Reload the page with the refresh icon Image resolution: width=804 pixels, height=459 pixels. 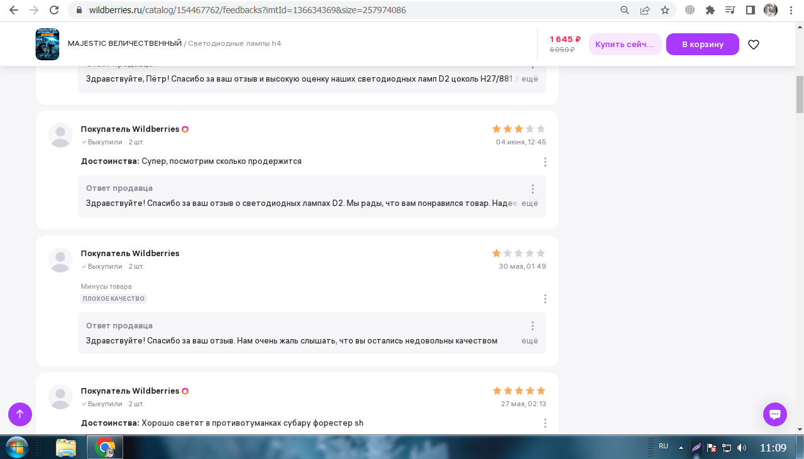(x=54, y=10)
